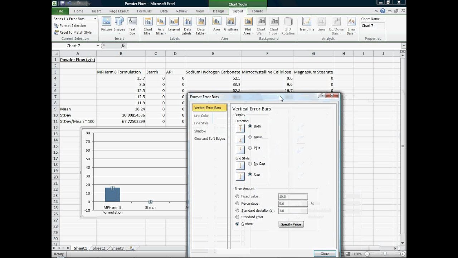Viewport: 458px width, 258px height.
Task: Open the Sheet2 worksheet tab
Action: [99, 248]
